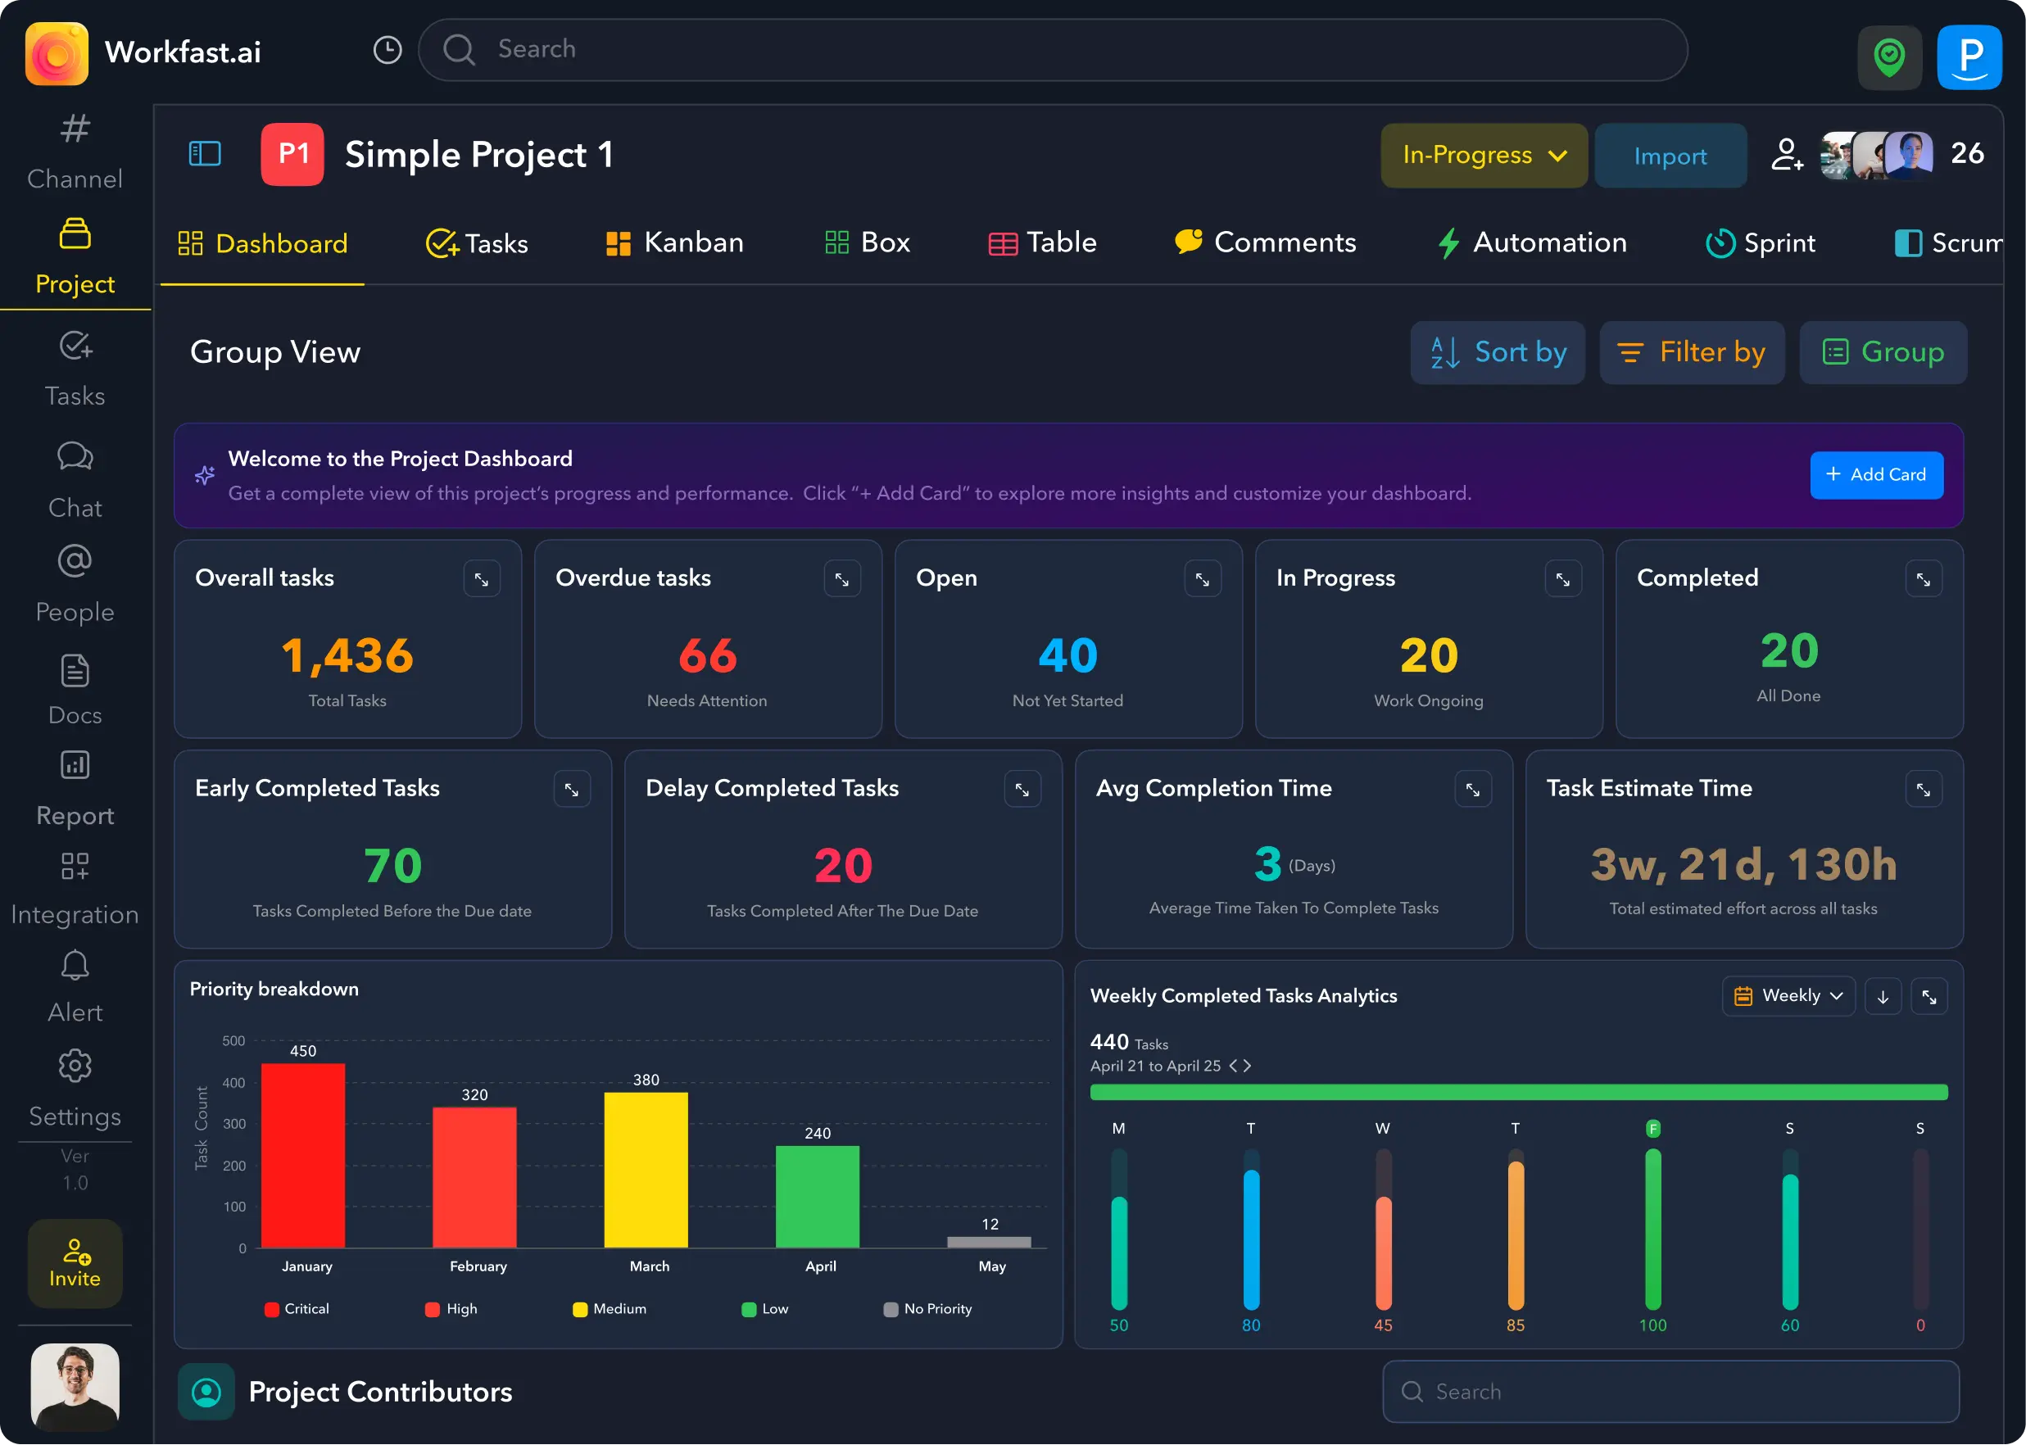Expand the Overdue tasks card
Screen dimensions: 2026x1445
coord(841,579)
